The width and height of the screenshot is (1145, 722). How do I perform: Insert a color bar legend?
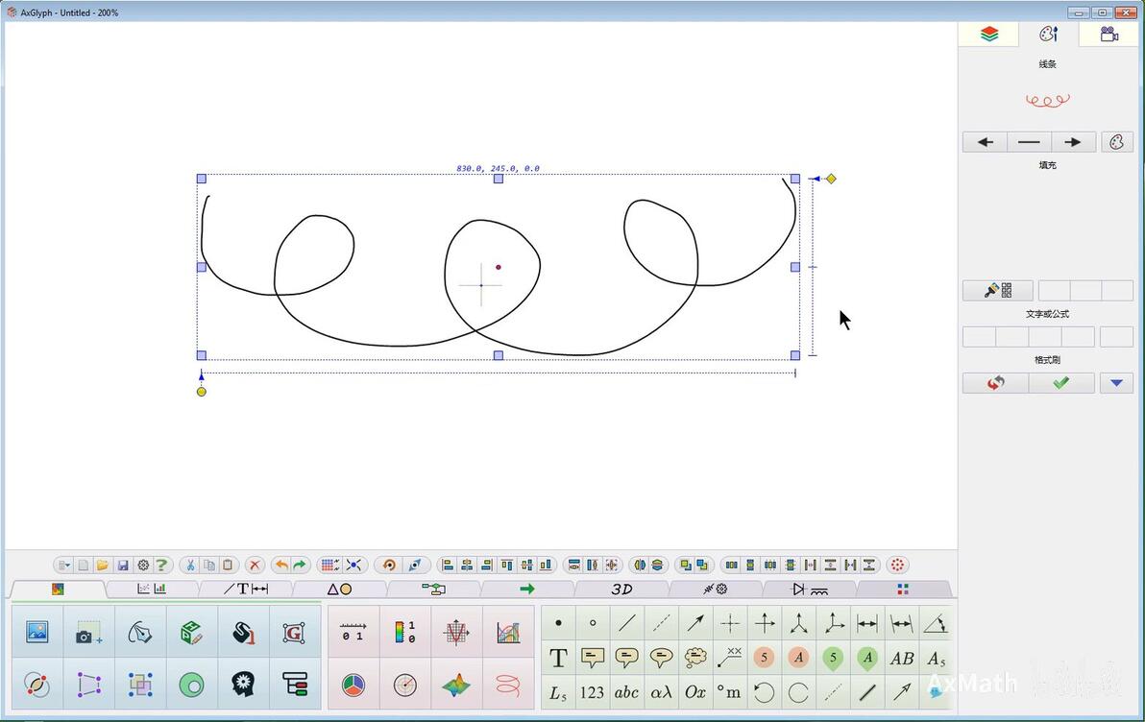click(x=404, y=632)
